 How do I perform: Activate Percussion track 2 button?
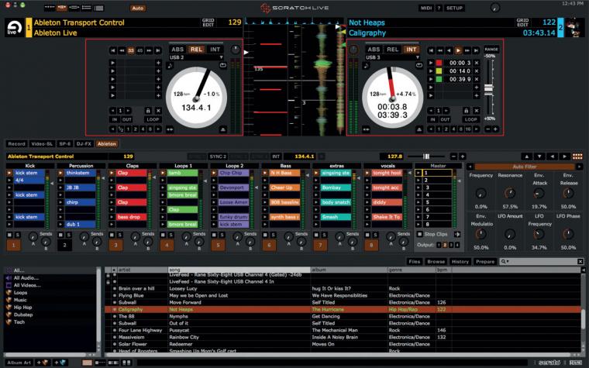pyautogui.click(x=64, y=246)
